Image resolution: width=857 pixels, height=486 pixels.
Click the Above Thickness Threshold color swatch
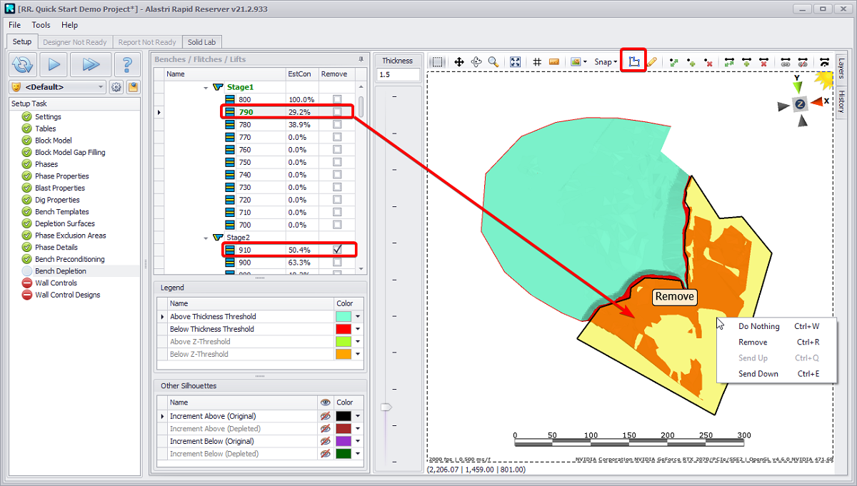point(344,317)
